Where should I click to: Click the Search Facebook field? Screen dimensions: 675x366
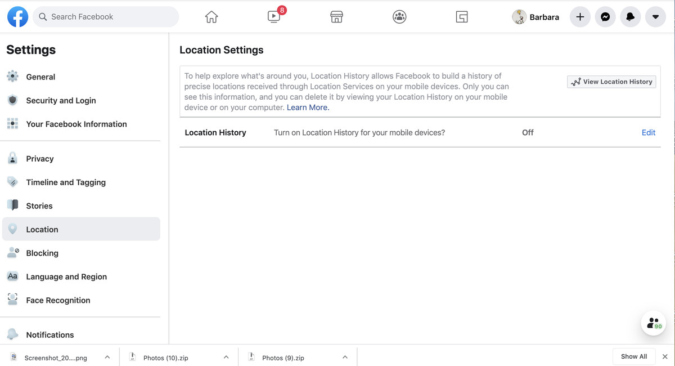[x=106, y=17]
